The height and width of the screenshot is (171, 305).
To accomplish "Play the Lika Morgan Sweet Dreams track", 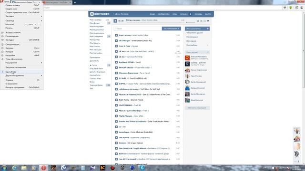I will 116,41.
